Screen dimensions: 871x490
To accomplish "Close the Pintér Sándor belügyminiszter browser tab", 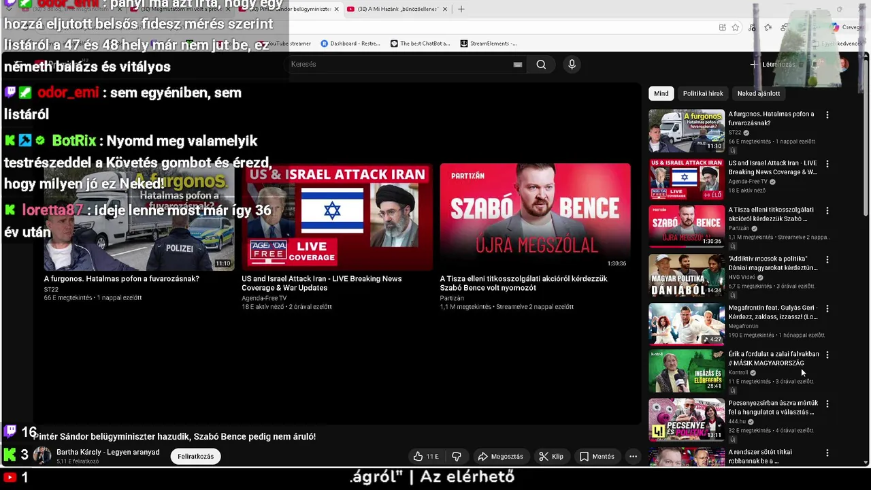I will pos(336,9).
